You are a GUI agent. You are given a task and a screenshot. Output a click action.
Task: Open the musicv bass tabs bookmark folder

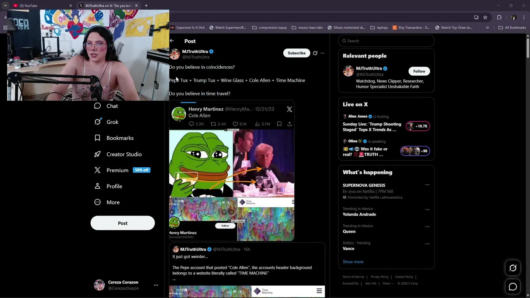pyautogui.click(x=307, y=28)
